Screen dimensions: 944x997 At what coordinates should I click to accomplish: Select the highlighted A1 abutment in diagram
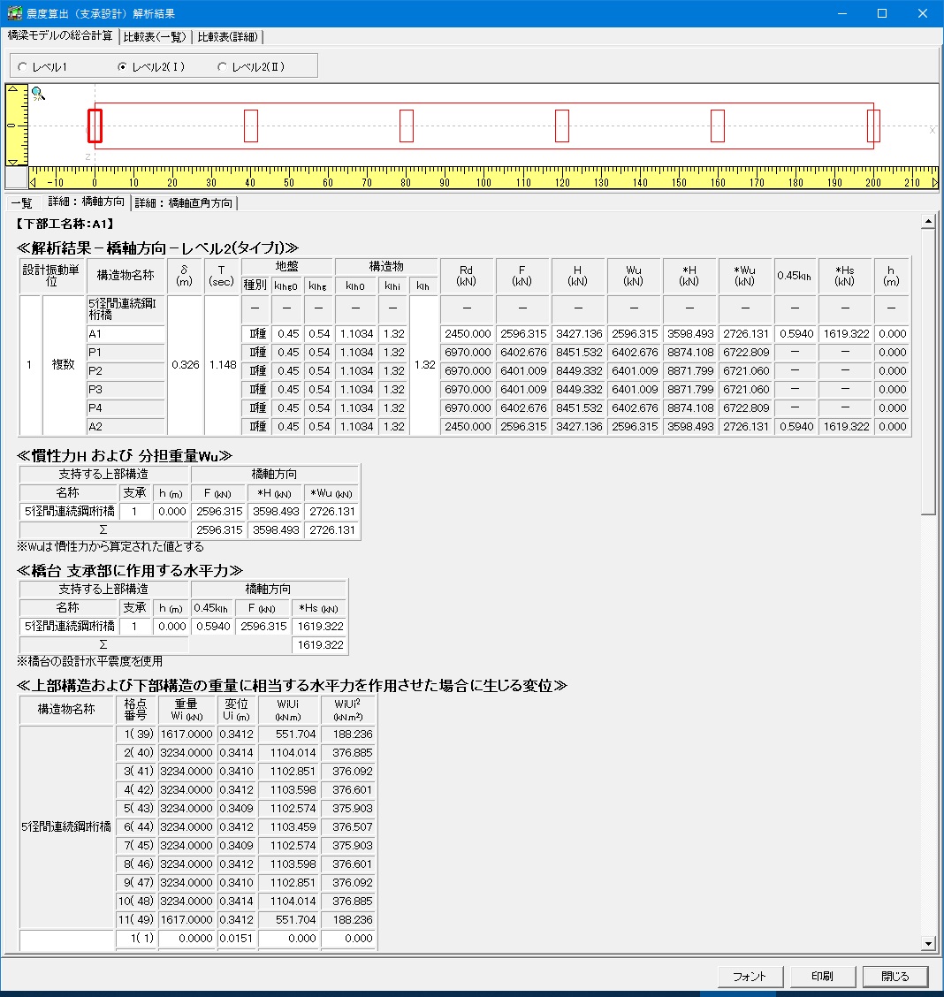pos(95,126)
